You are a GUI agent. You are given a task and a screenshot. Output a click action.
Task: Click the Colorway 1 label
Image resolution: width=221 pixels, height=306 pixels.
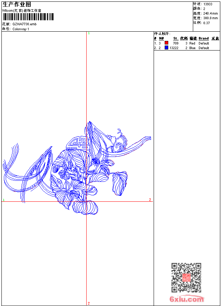point(21,29)
